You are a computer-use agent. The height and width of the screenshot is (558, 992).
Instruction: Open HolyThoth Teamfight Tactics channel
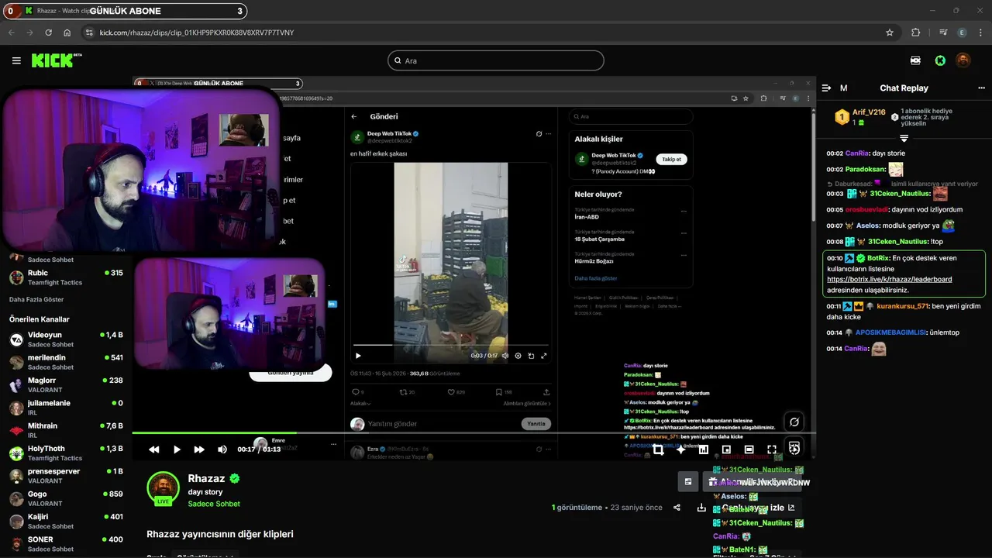(66, 453)
